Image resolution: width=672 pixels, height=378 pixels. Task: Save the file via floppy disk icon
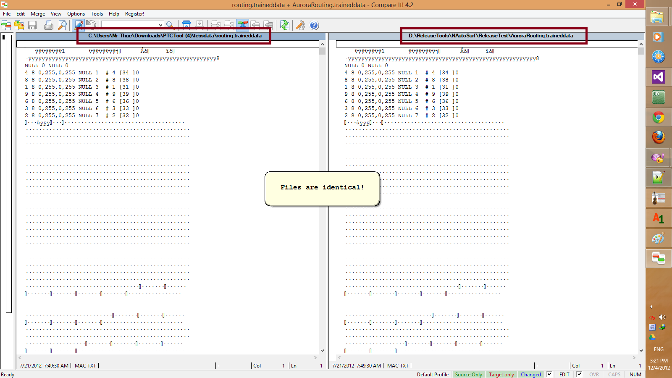(x=32, y=25)
